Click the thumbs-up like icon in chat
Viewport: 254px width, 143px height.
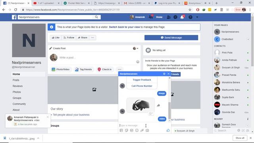click(168, 130)
